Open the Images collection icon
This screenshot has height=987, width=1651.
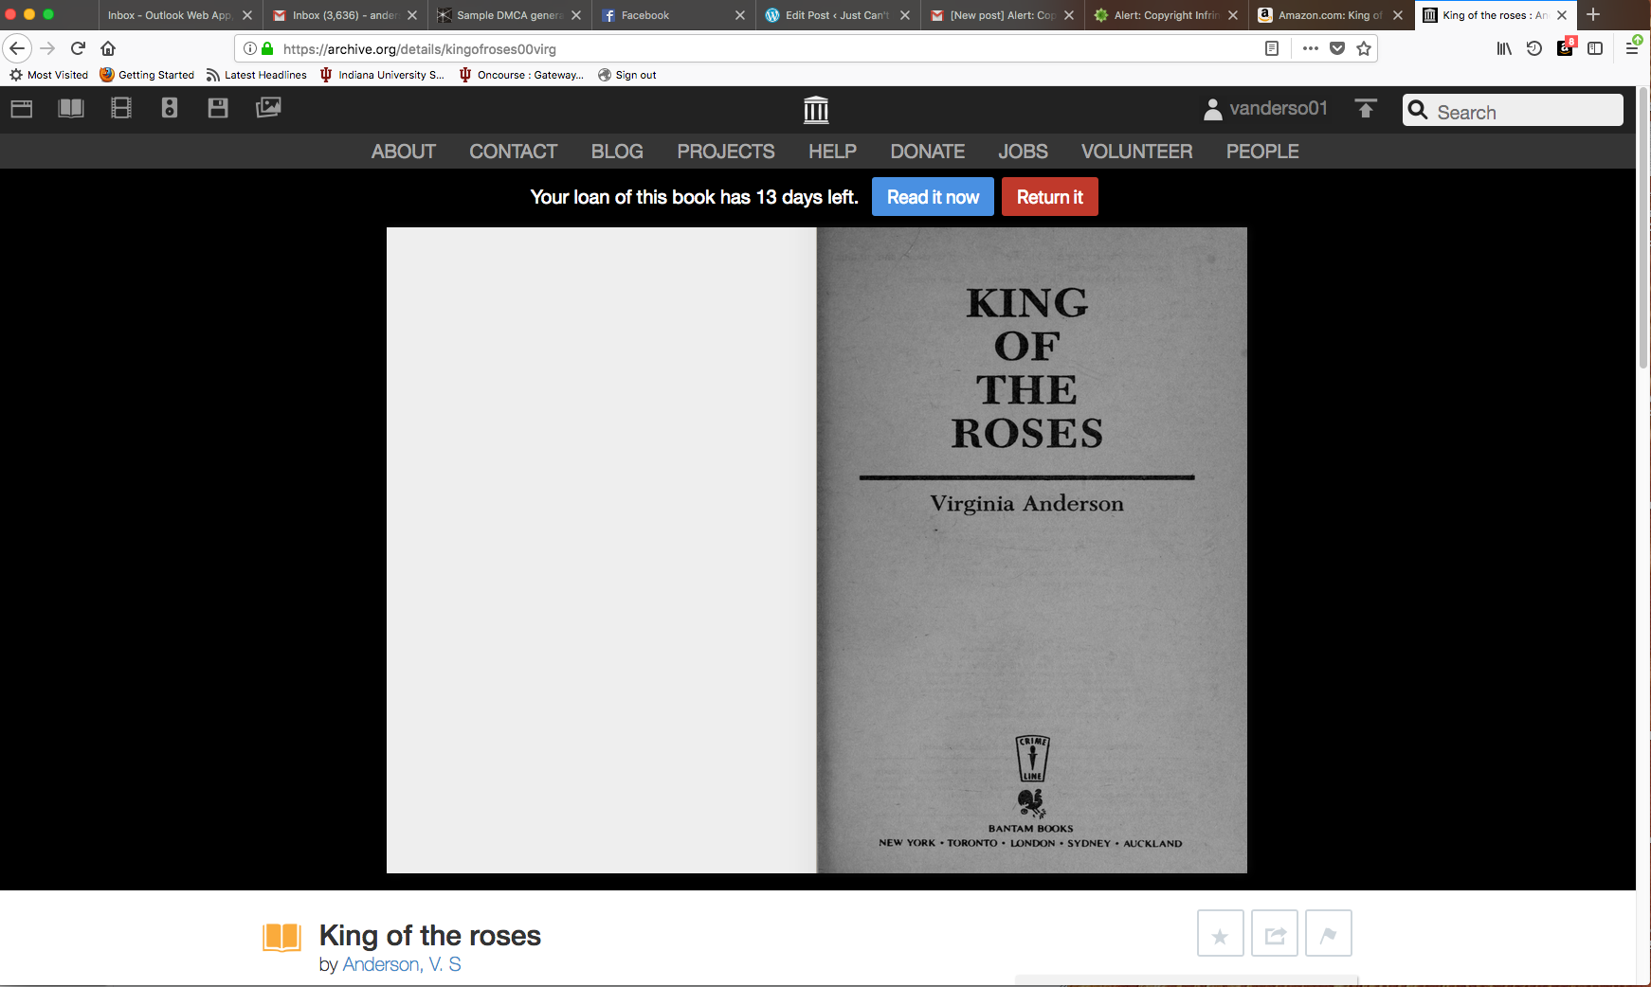[x=268, y=108]
